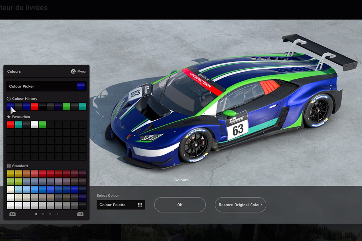Click the Standard grid icon
Image resolution: width=362 pixels, height=241 pixels.
9,166
